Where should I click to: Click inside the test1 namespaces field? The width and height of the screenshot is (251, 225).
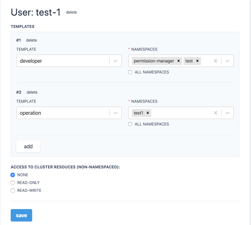pyautogui.click(x=180, y=113)
